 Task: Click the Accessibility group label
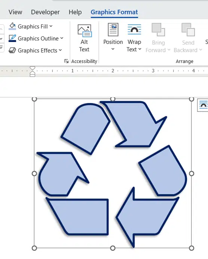pyautogui.click(x=84, y=62)
